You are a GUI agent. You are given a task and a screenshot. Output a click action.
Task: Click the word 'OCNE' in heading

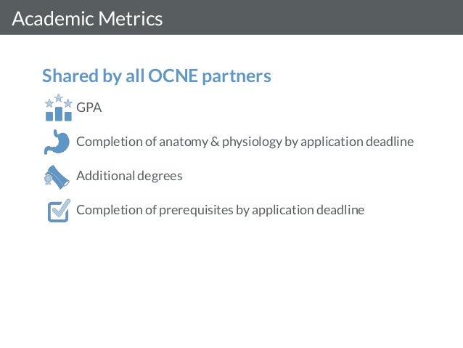(x=173, y=76)
